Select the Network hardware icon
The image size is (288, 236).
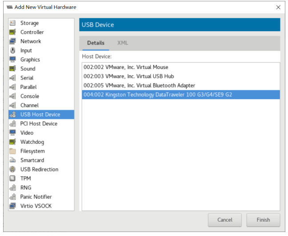[12, 41]
